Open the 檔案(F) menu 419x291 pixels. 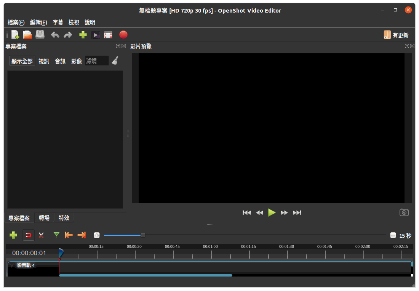tap(16, 22)
